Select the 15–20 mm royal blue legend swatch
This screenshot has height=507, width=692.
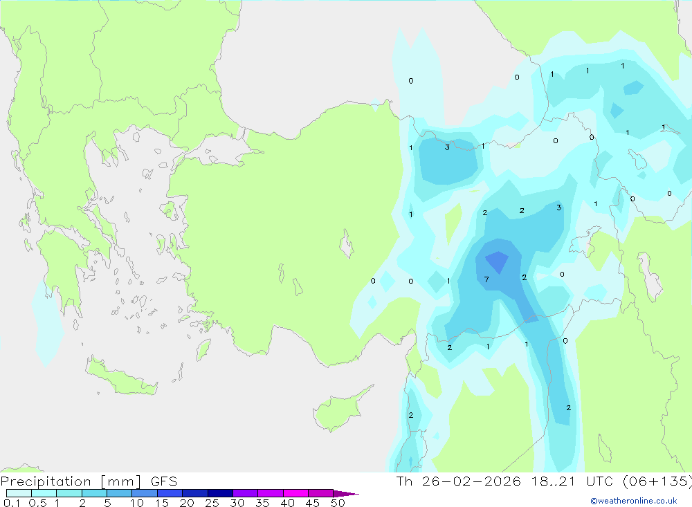(170, 493)
